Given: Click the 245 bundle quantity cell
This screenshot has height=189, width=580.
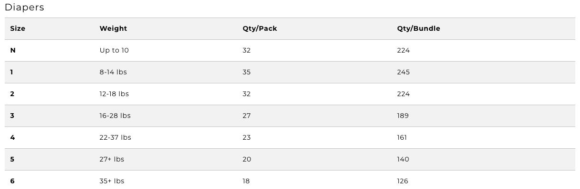Looking at the screenshot, I should [403, 72].
